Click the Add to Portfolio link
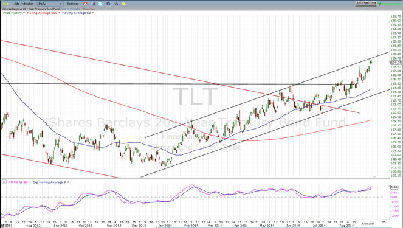This screenshot has width=403, height=228. [71, 9]
